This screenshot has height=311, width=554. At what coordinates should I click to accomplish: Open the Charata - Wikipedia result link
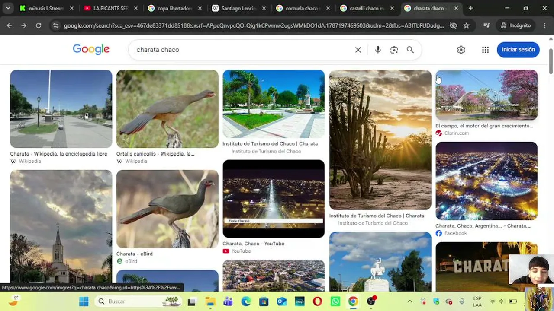58,154
